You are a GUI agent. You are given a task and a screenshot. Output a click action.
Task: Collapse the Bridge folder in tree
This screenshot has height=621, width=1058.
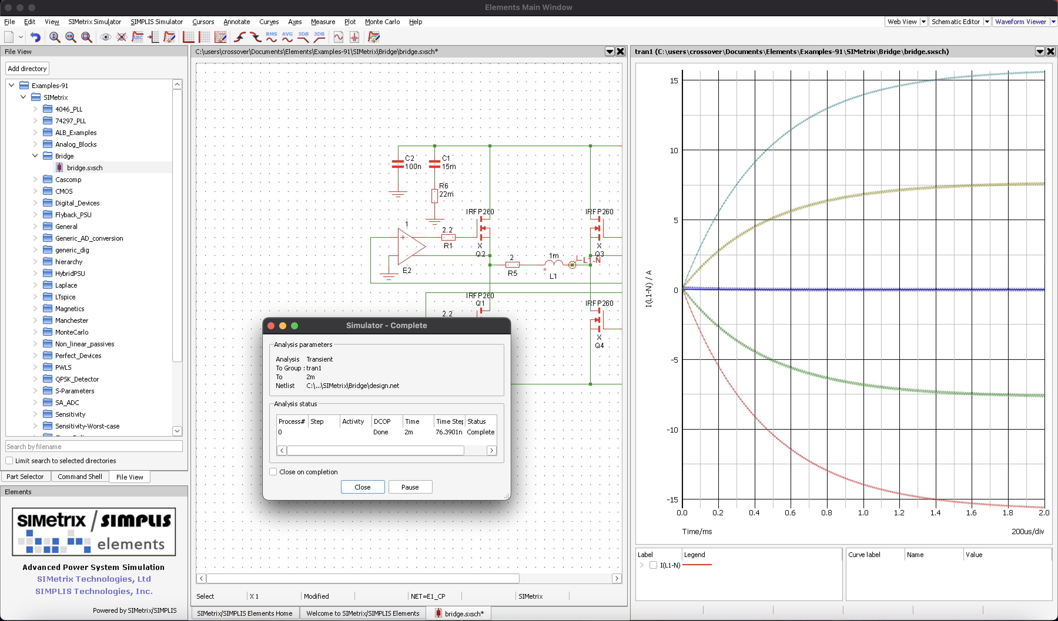(x=35, y=156)
